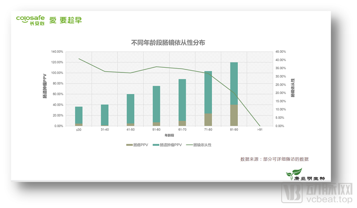Click the olive bar segment for 71-80

click(x=208, y=120)
